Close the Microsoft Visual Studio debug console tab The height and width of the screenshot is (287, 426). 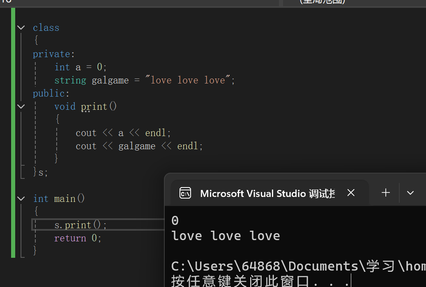point(351,193)
